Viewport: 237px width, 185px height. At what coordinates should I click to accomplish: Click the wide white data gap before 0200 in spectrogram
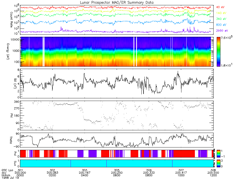point(43,52)
